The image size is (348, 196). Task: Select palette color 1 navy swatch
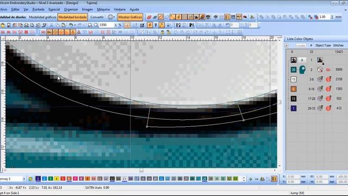coord(38,179)
